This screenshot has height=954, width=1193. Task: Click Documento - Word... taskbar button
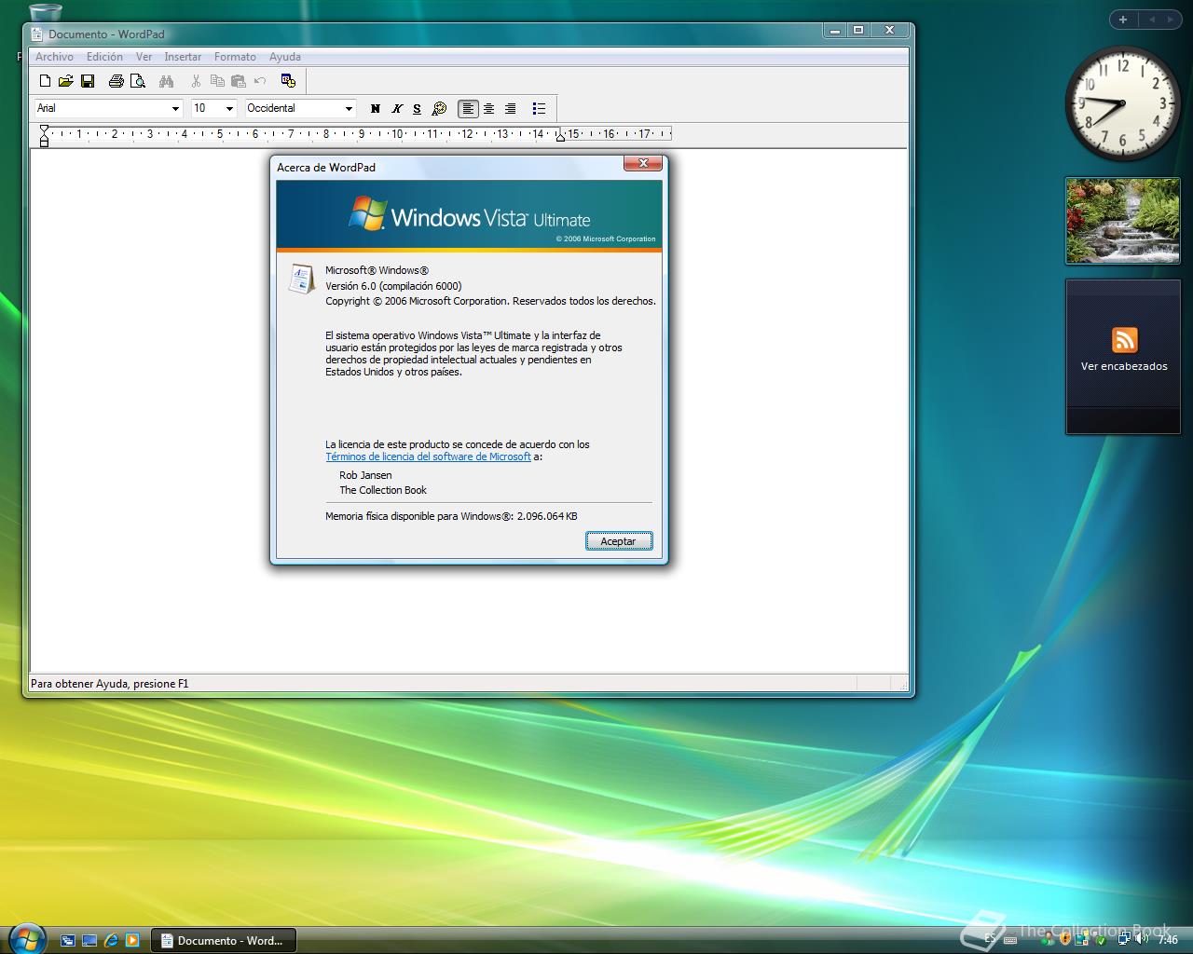pos(223,941)
